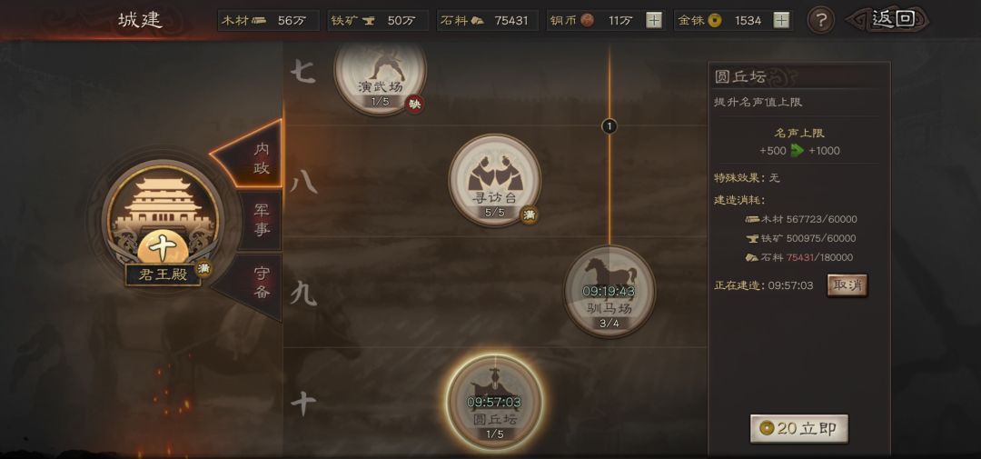The width and height of the screenshot is (981, 459).
Task: Open the 演武场 building node
Action: coord(380,74)
